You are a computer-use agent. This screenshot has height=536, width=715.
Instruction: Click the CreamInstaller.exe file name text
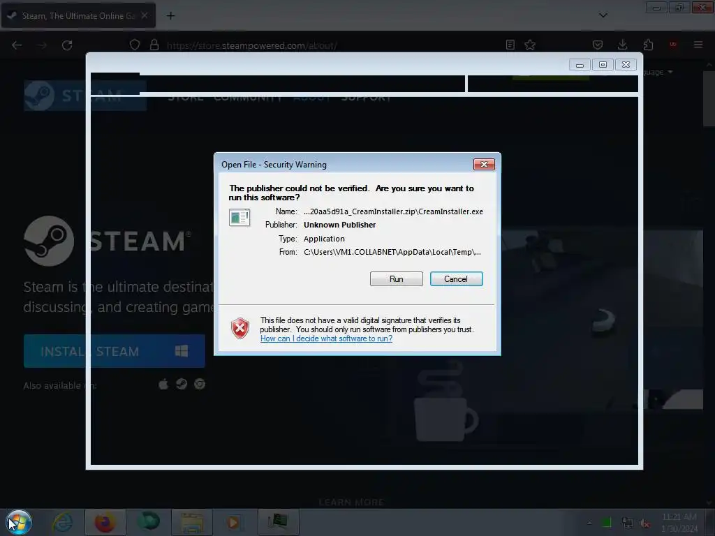pos(393,211)
